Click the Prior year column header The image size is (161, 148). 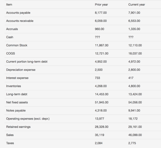101,5
